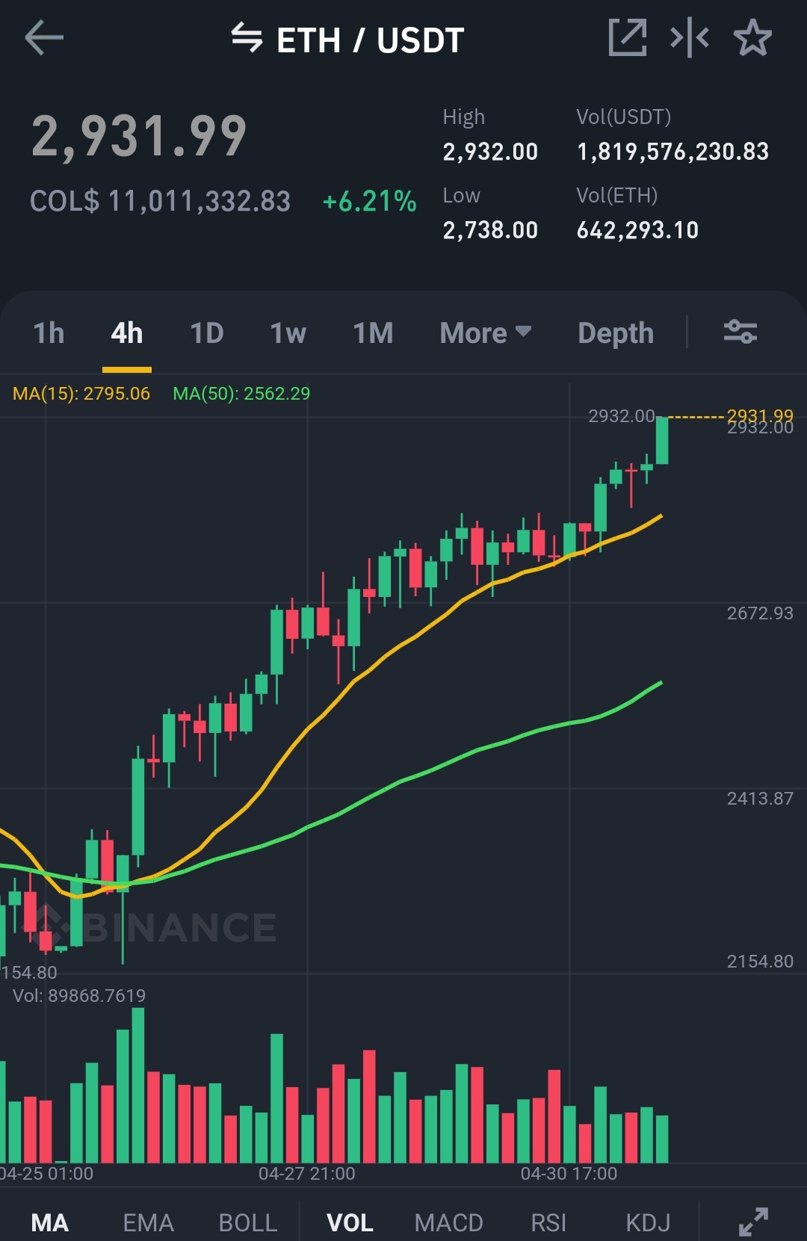Screen dimensions: 807x1241
Task: Toggle the BOLL indicator
Action: 248,1222
